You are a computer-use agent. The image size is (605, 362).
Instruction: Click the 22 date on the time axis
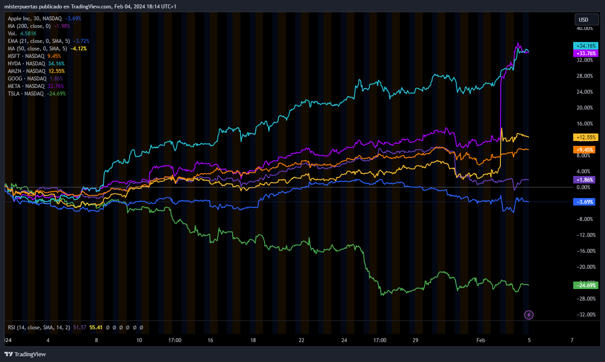tap(301, 340)
